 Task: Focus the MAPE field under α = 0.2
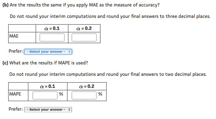click(84, 95)
